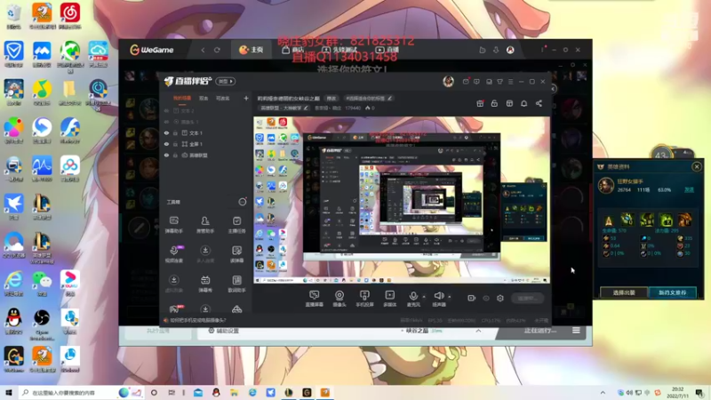Expand speaker options arrow
Viewport: 711px width, 400px height.
(450, 297)
